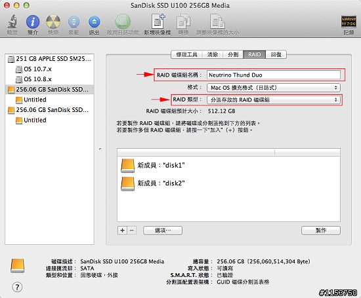Select new member "disk2" in RAID list
This screenshot has height=298, width=361.
228,183
